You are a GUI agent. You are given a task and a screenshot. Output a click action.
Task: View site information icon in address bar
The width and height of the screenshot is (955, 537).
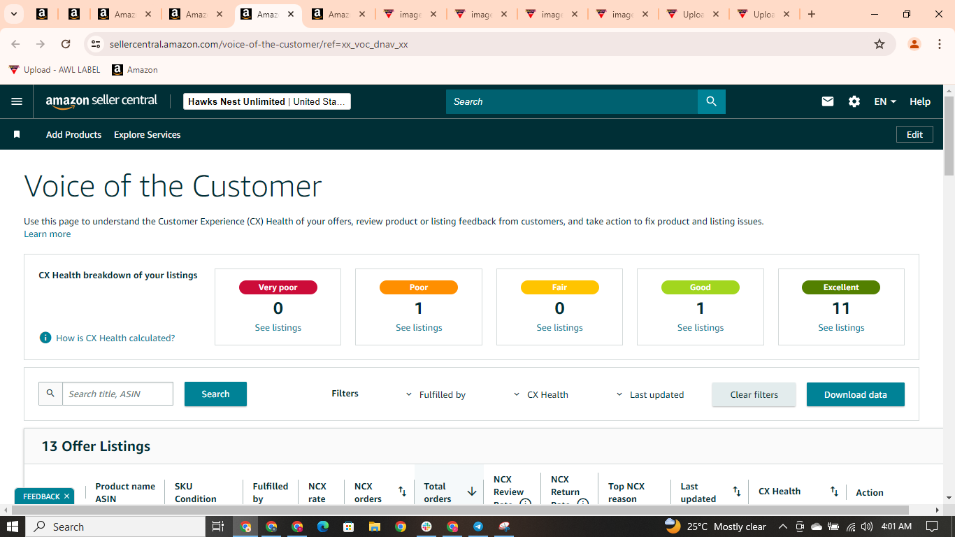point(96,44)
